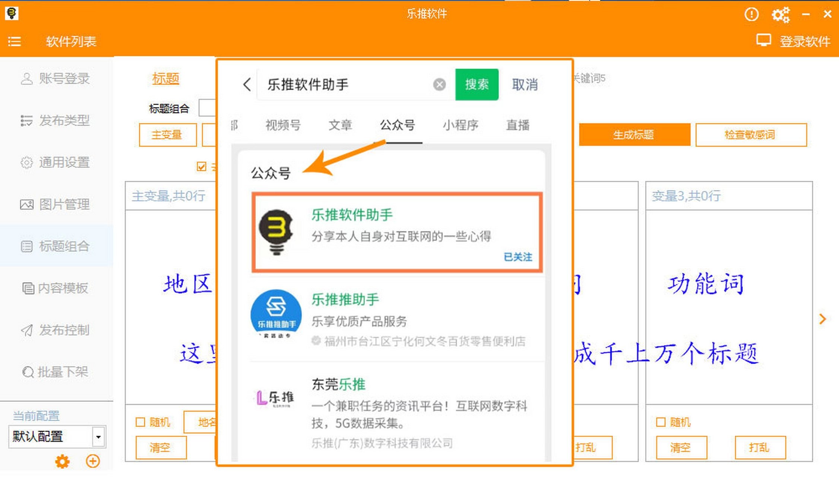
Task: Click the 公众号 section heading in results
Action: click(x=270, y=173)
